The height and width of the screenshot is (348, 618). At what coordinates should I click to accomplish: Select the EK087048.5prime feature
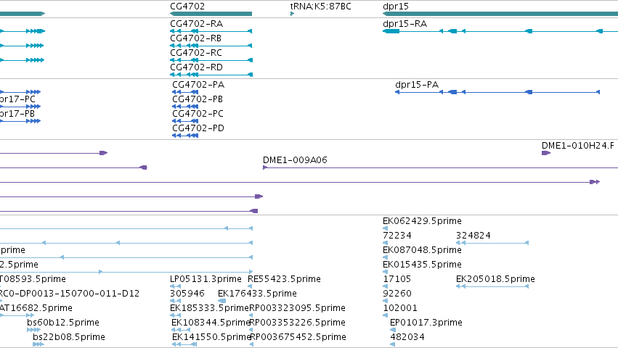[422, 250]
